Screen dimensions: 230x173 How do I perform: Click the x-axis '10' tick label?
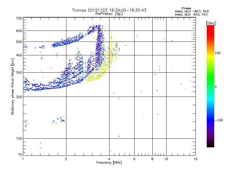[x=166, y=159]
